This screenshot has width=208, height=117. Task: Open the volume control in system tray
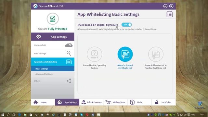pyautogui.click(x=185, y=115)
